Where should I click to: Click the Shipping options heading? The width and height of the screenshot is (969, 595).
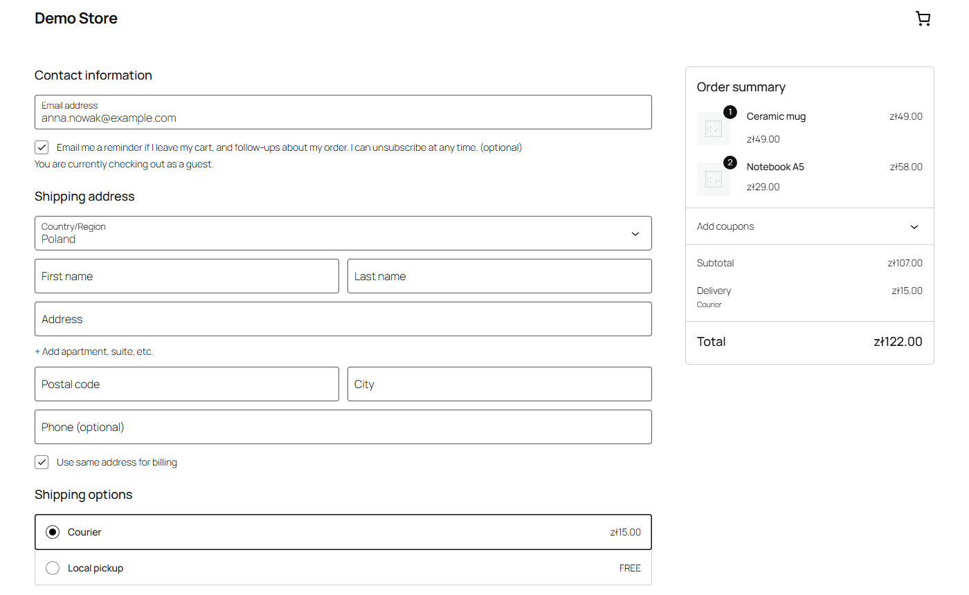(83, 495)
